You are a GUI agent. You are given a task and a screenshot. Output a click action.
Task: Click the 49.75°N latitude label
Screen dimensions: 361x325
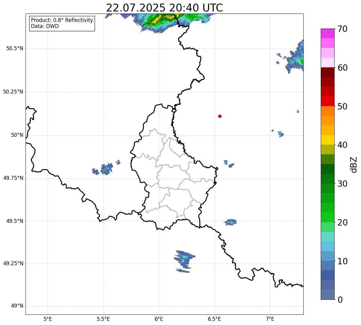coord(13,178)
